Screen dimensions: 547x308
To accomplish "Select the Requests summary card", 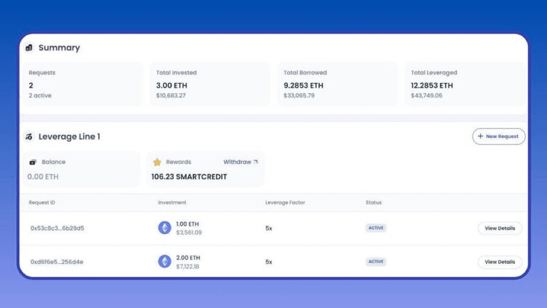I will (82, 84).
